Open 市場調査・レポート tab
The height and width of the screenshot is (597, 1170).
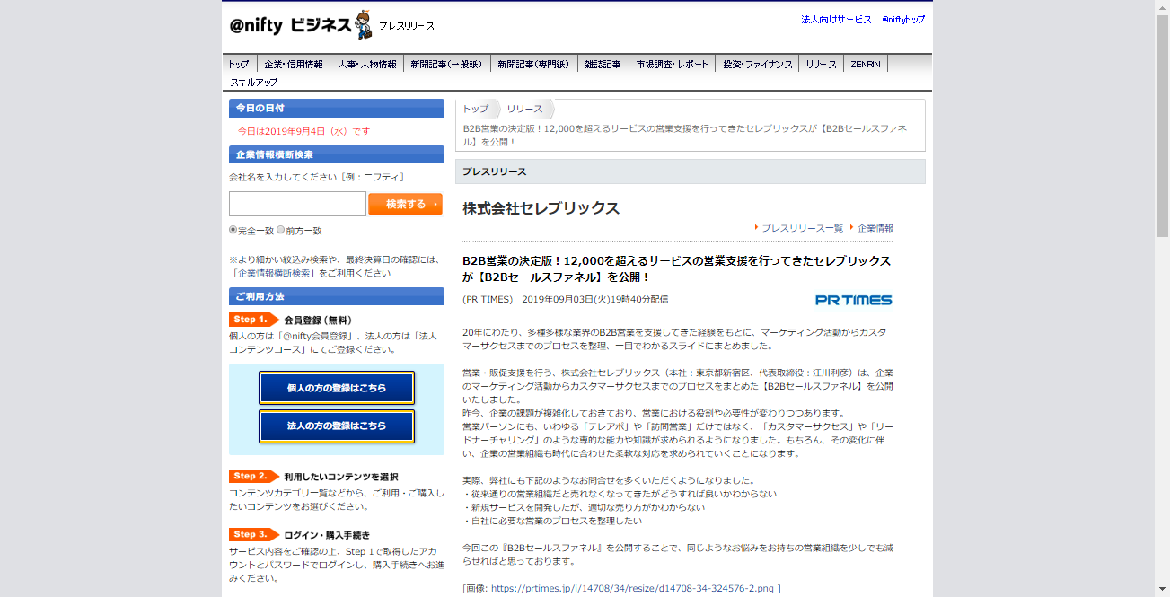pyautogui.click(x=672, y=64)
